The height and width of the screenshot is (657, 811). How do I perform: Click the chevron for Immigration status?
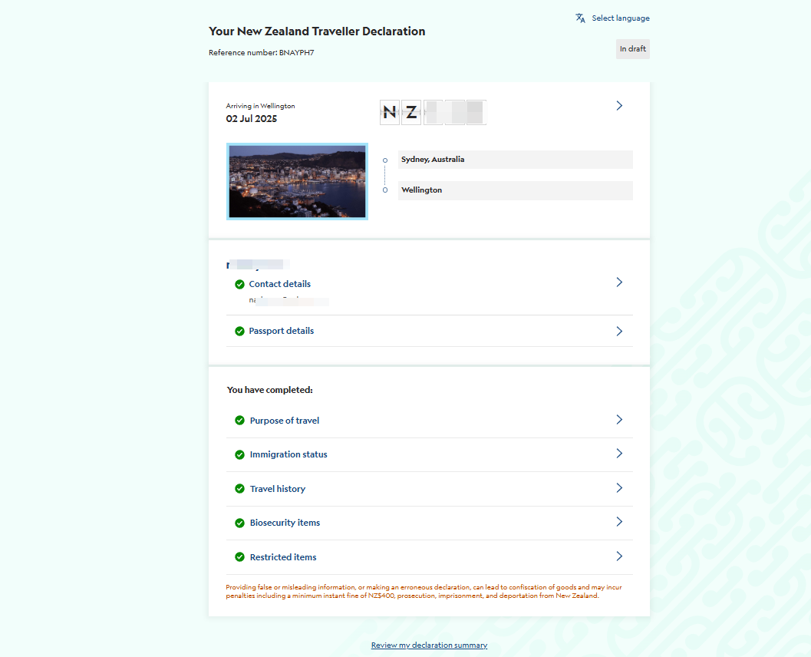(x=619, y=453)
